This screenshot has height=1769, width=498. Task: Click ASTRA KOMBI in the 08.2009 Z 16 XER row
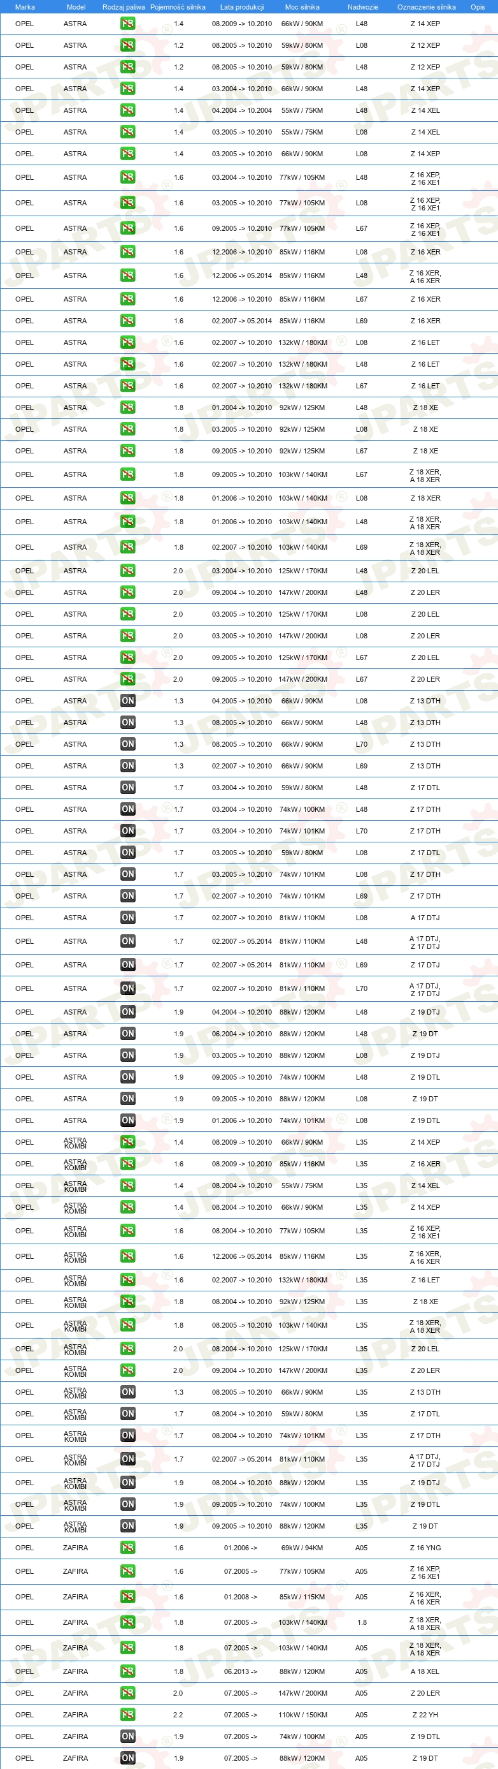75,1164
